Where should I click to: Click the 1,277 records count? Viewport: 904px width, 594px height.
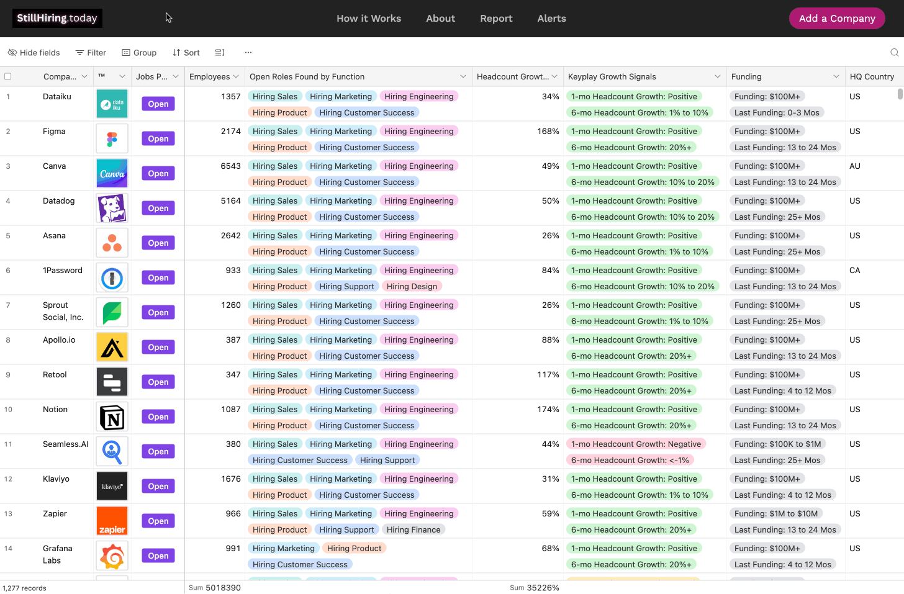pyautogui.click(x=25, y=588)
